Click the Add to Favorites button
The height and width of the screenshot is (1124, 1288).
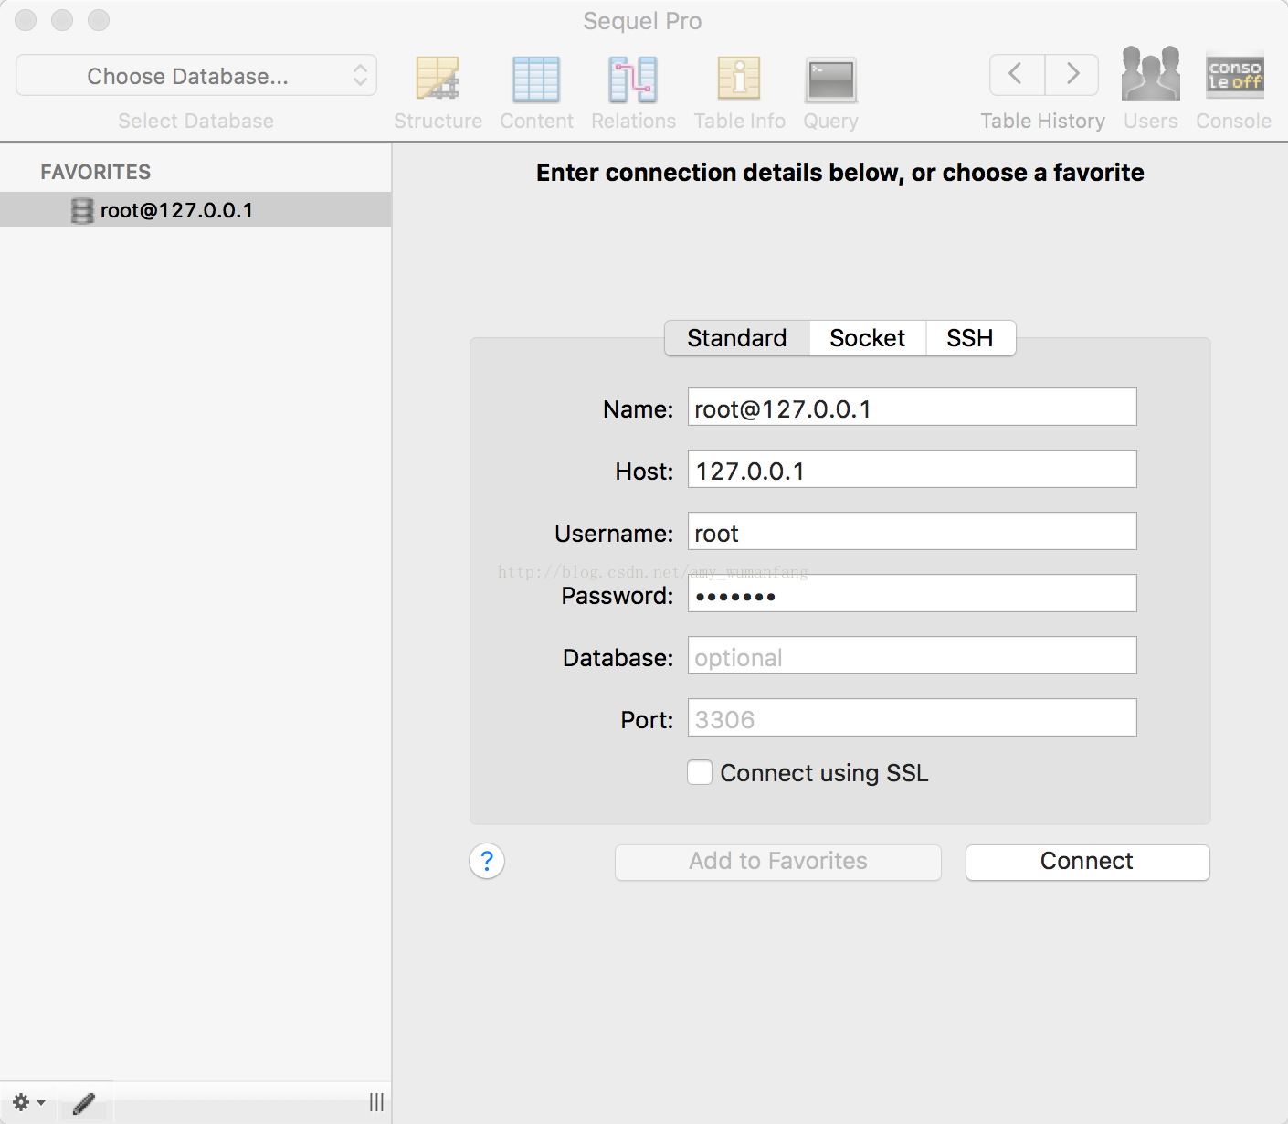778,862
